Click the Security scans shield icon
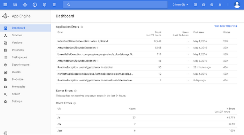The image size is (244, 135). coord(6,65)
